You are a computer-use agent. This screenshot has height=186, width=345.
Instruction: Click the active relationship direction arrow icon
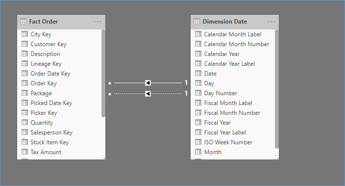(148, 83)
